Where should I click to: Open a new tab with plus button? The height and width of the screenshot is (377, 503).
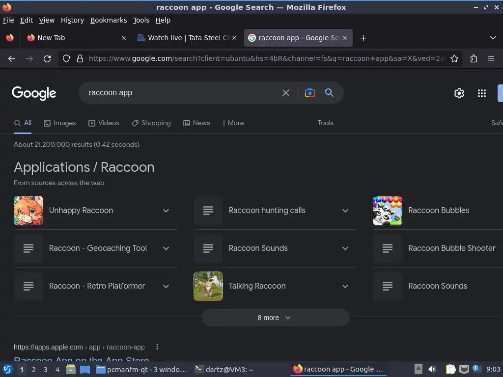pos(363,38)
